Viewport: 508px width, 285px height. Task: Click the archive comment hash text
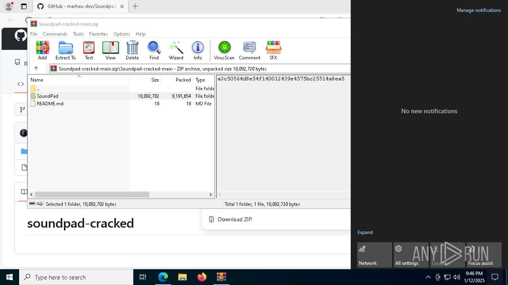pyautogui.click(x=281, y=79)
